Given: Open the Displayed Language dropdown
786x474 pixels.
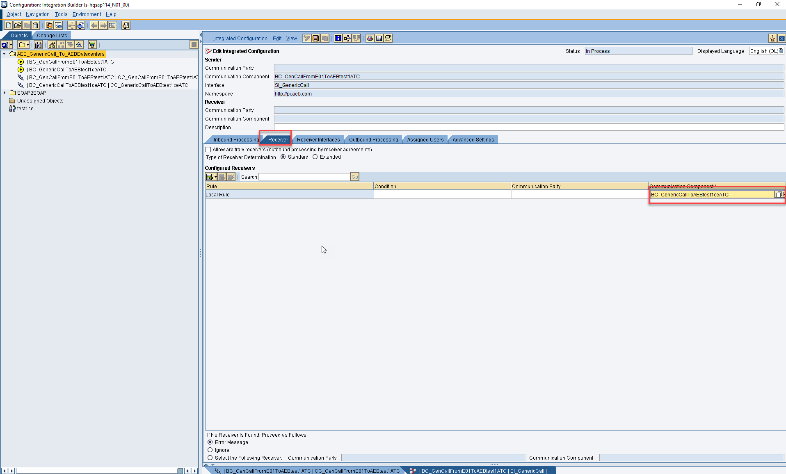Looking at the screenshot, I should click(781, 51).
